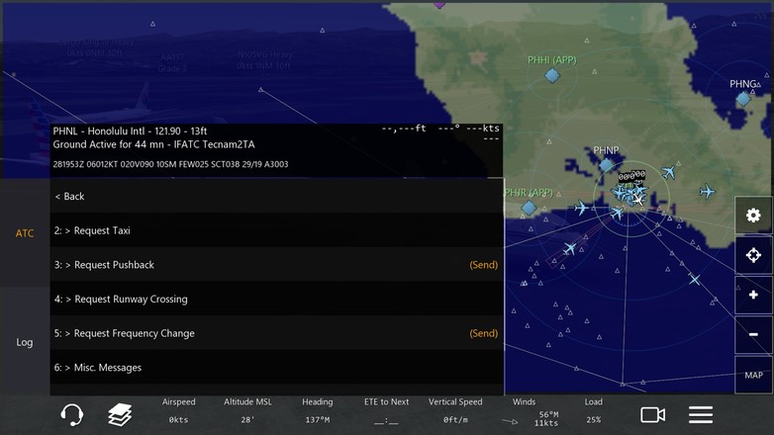The height and width of the screenshot is (435, 774).
Task: Expand Request Runway Crossing submenu
Action: click(276, 299)
